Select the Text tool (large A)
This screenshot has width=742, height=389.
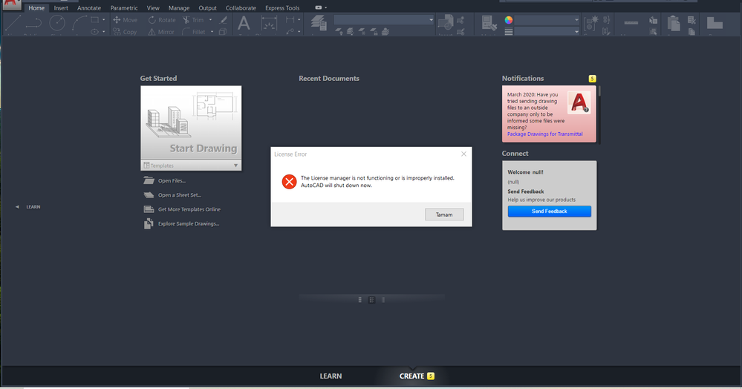click(244, 24)
